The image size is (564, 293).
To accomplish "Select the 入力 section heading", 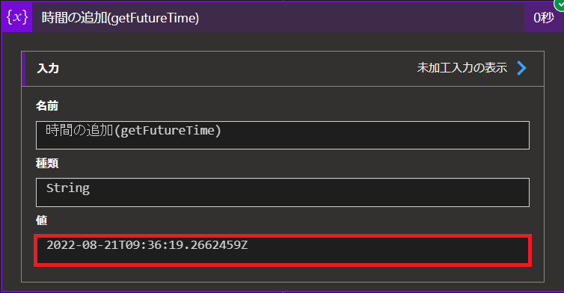I will pyautogui.click(x=48, y=68).
